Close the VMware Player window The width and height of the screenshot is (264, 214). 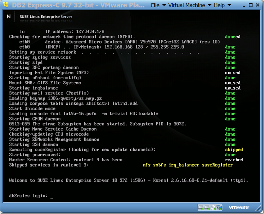pyautogui.click(x=257, y=5)
